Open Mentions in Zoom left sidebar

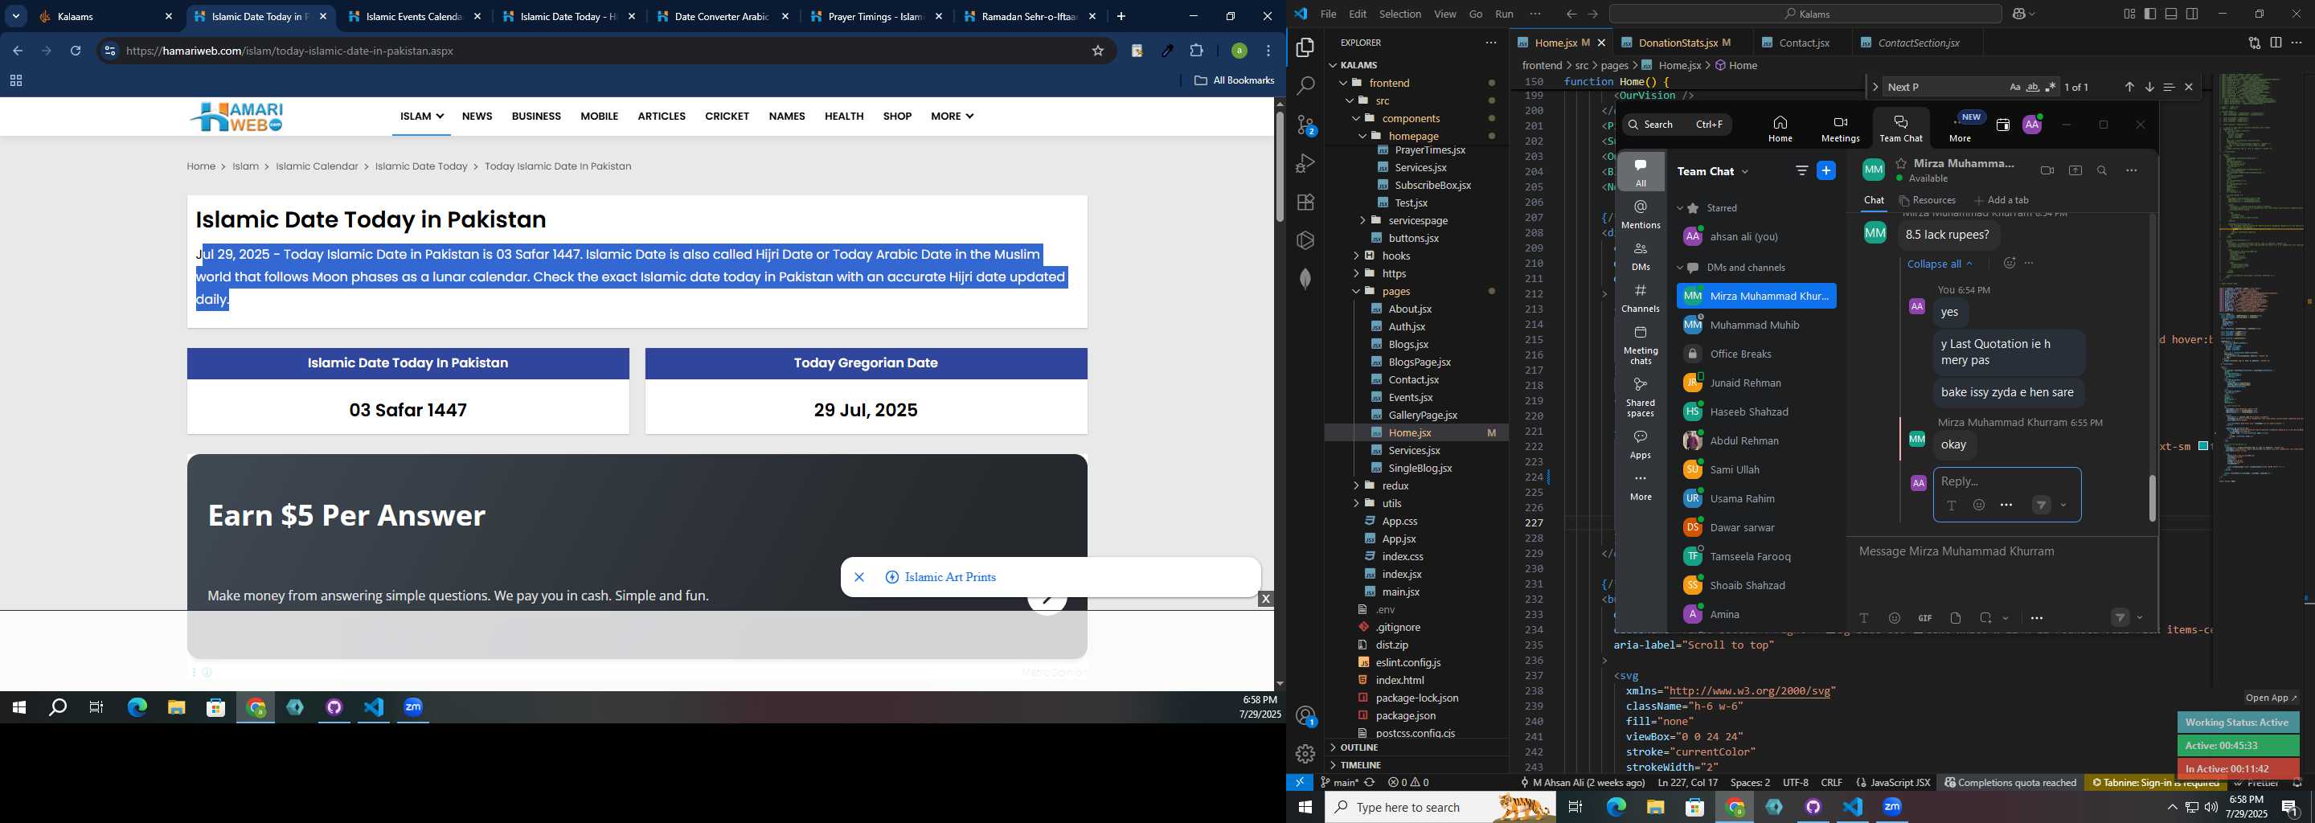[1640, 215]
